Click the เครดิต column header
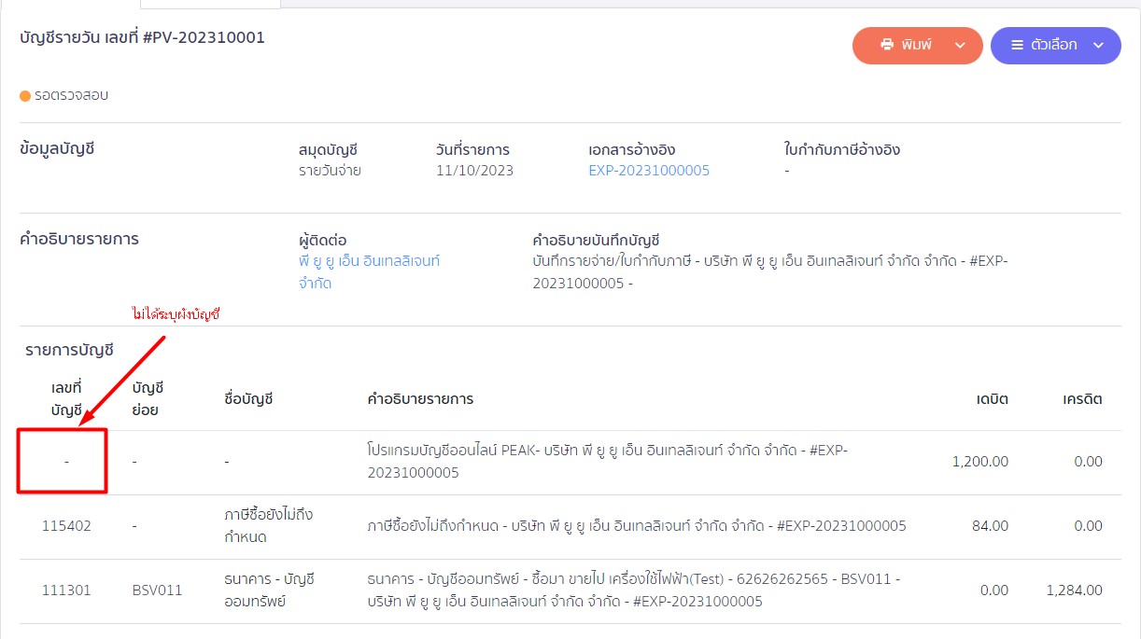1141x639 pixels. pos(1082,399)
